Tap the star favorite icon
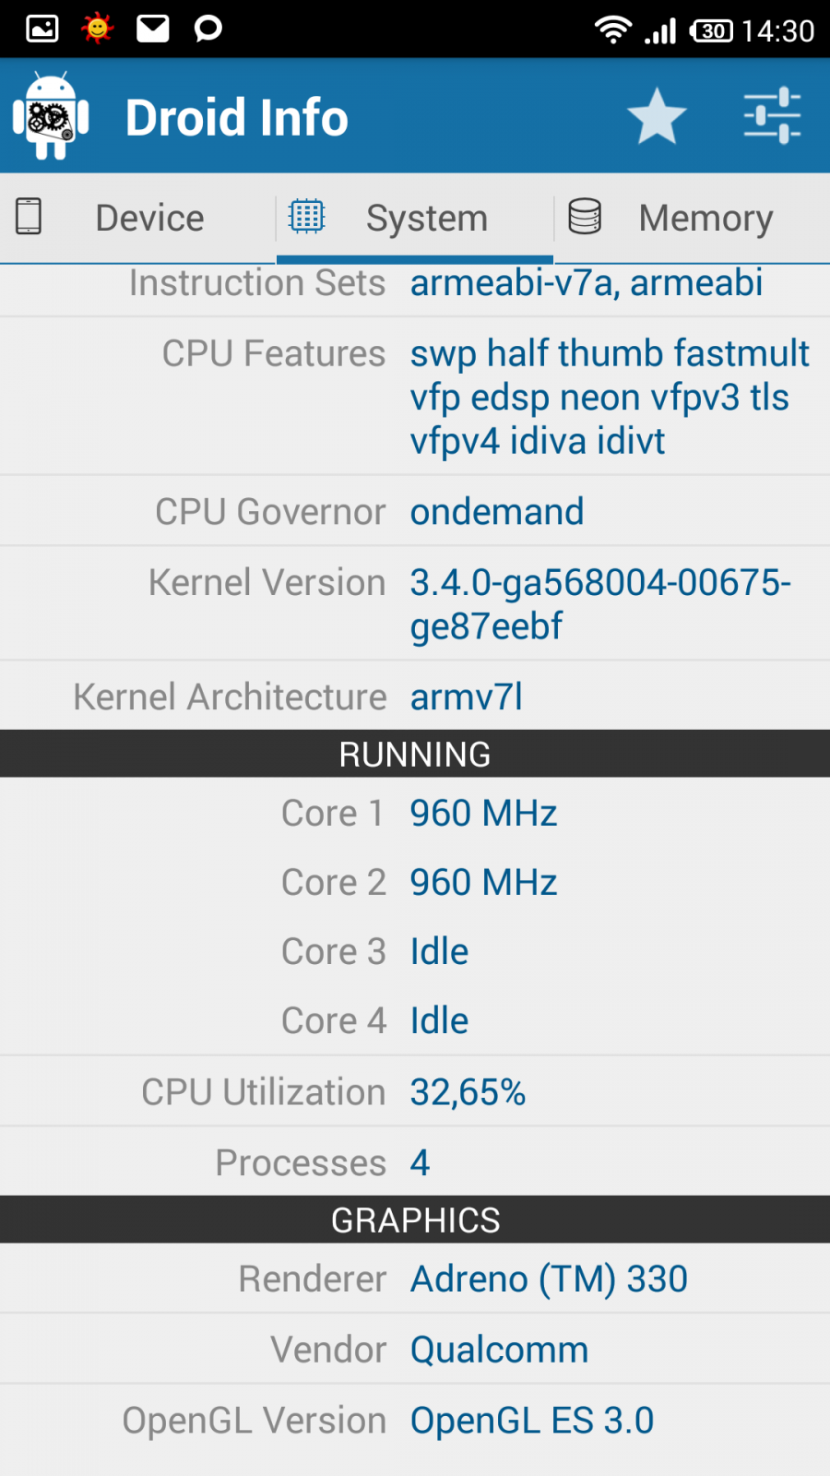The height and width of the screenshot is (1476, 830). click(657, 116)
